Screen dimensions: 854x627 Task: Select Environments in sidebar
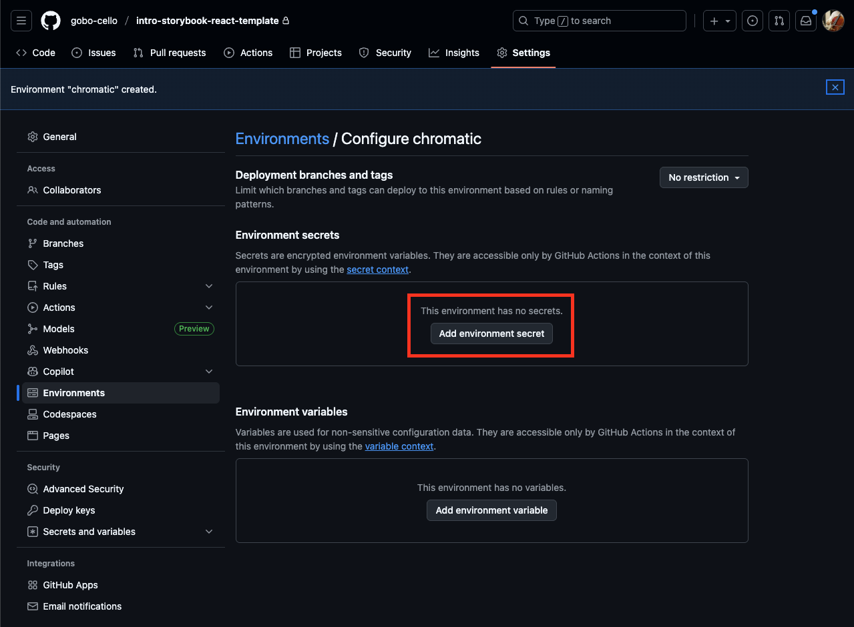tap(121, 393)
